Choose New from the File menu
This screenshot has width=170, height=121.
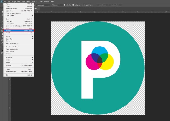(x=19, y=4)
